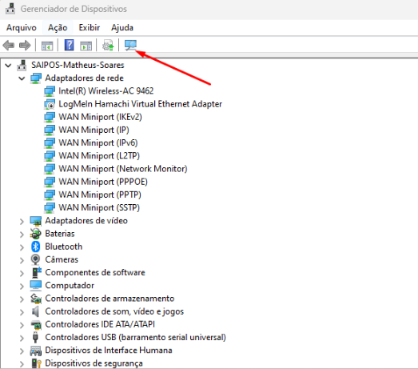Open the Ajuda menu
Viewport: 418px width, 369px height.
[122, 27]
